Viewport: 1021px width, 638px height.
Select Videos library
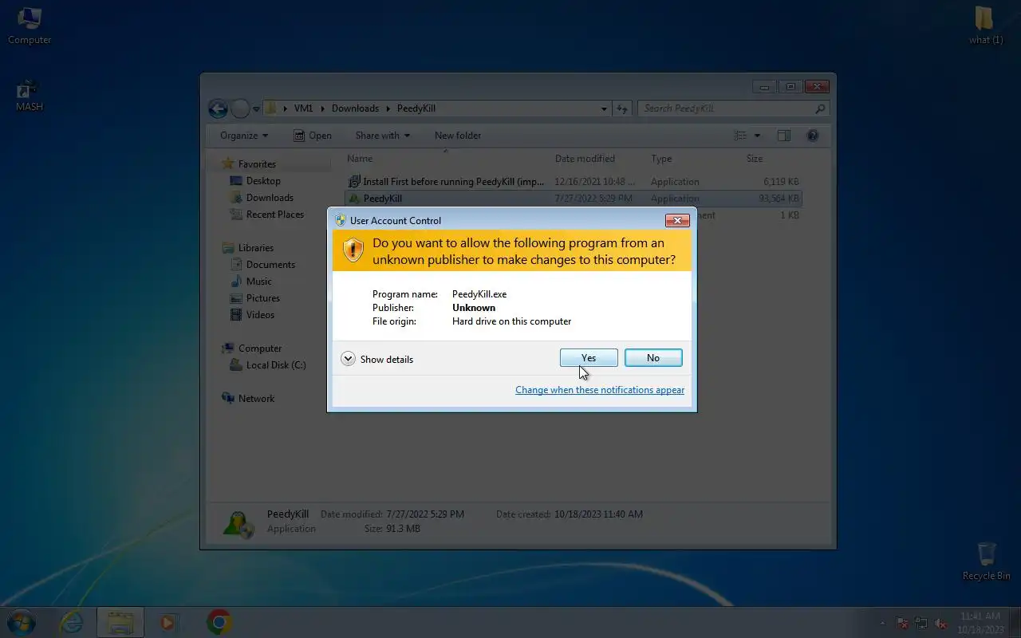[x=260, y=315]
